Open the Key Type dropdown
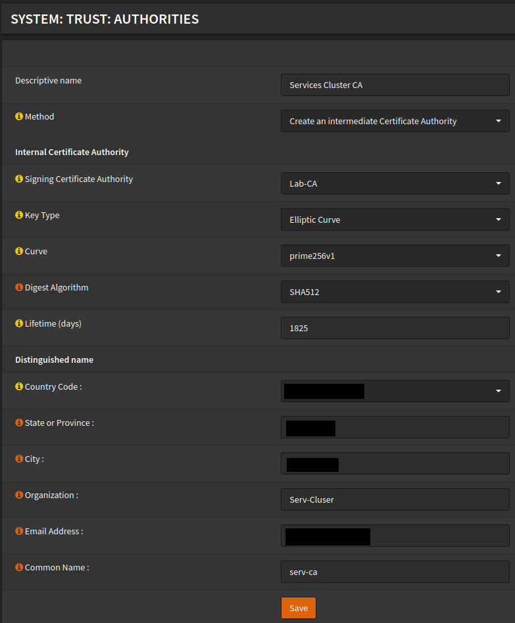 click(395, 219)
